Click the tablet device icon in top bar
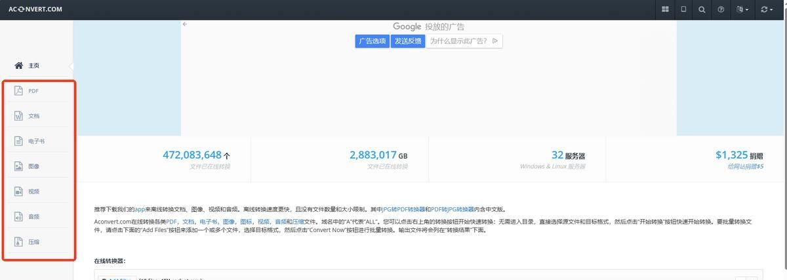 pyautogui.click(x=683, y=10)
